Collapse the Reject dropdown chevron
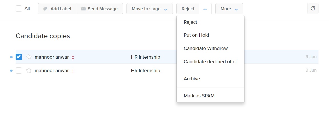Screen dimensions: 329x116 coord(205,9)
